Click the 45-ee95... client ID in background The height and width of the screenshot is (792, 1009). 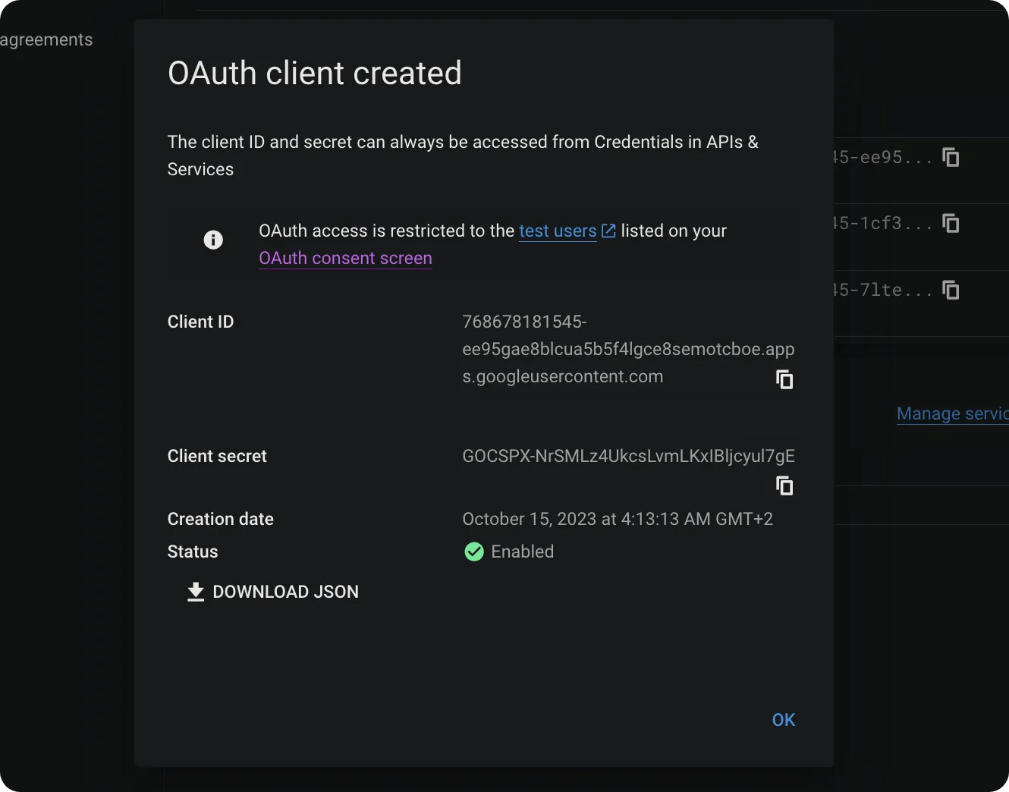882,157
